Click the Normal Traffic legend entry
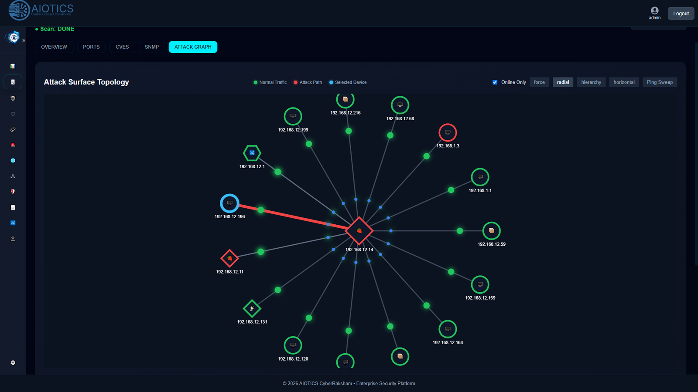 click(270, 82)
